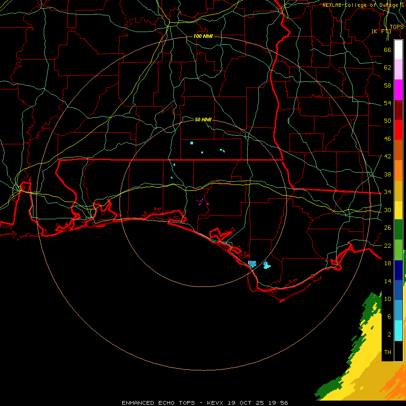Click the magenta 58 kft legend swatch
The width and height of the screenshot is (406, 406).
click(398, 90)
